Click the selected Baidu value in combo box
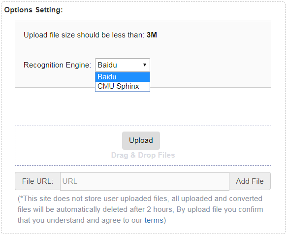Image resolution: width=287 pixels, height=236 pixels. 107,65
